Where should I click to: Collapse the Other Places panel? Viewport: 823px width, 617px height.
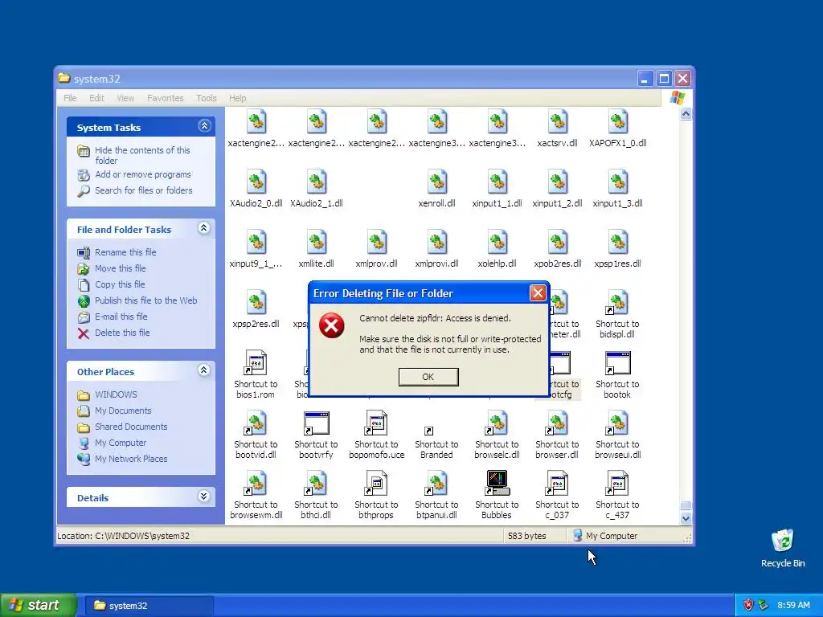pos(204,370)
